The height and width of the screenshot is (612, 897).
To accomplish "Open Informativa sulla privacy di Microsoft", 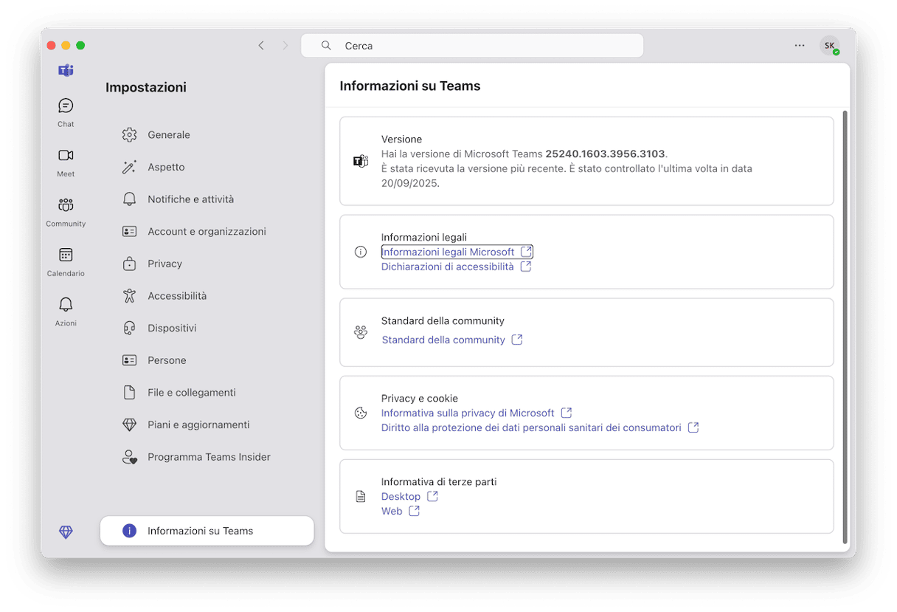I will click(x=468, y=413).
